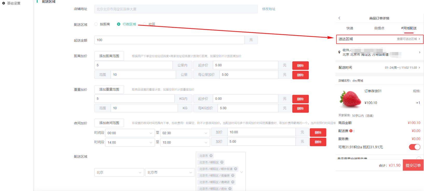
Task: Open the 00:00 start time dropdown
Action: (130, 133)
